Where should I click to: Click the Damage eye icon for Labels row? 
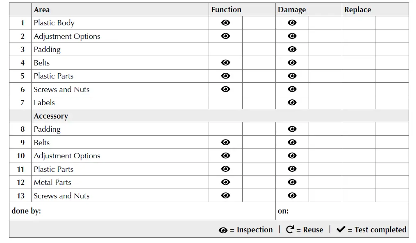[292, 103]
